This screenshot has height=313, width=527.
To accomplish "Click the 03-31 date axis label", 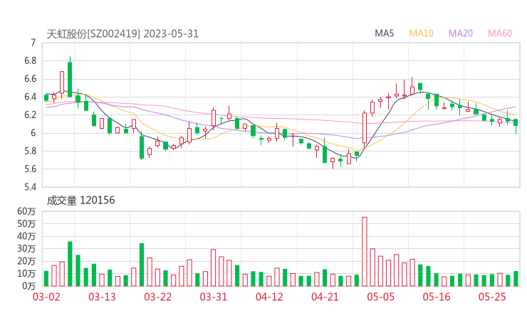I will 214,297.
